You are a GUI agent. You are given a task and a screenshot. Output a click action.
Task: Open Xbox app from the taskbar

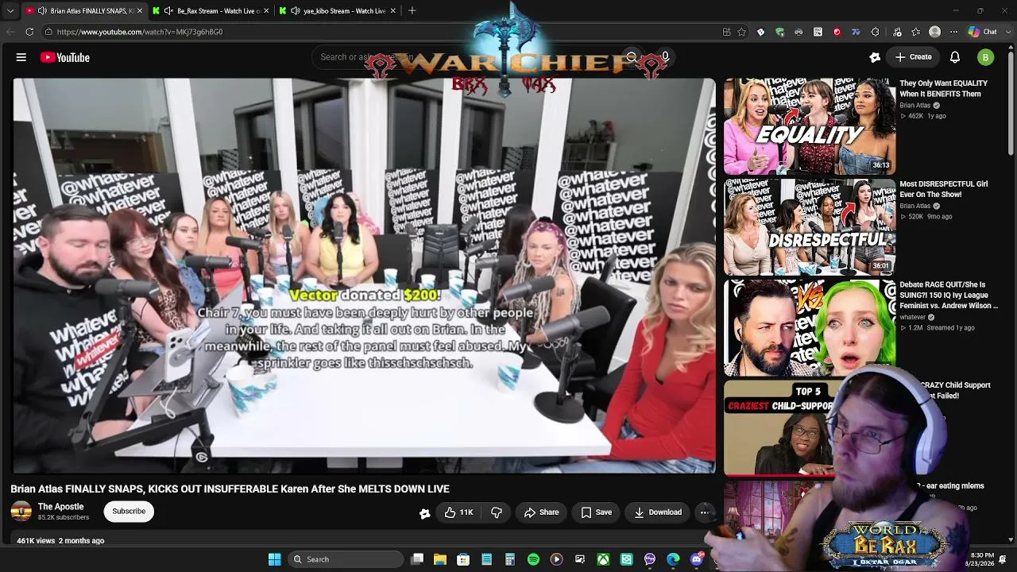coord(604,559)
